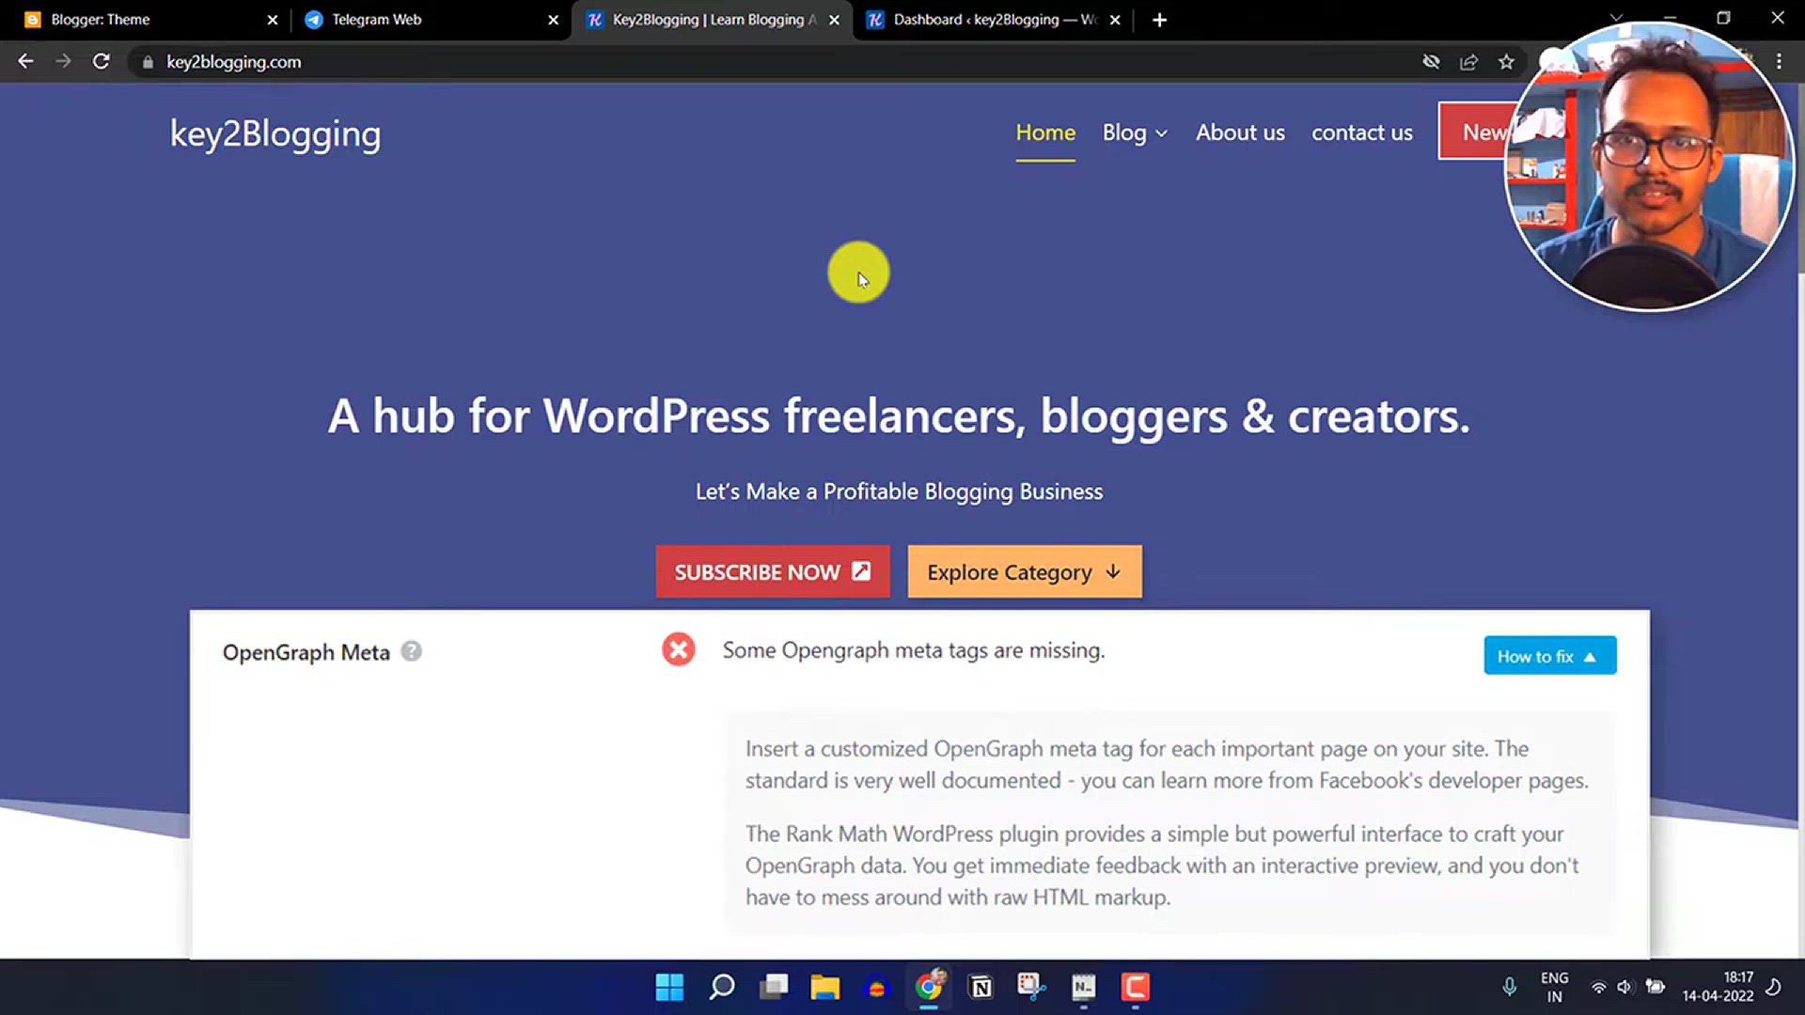Open the volume speaker tray icon
Screen dimensions: 1805x1015
click(1624, 987)
